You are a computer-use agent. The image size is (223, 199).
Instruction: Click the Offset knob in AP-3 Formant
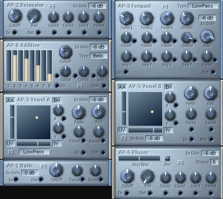pos(187,18)
